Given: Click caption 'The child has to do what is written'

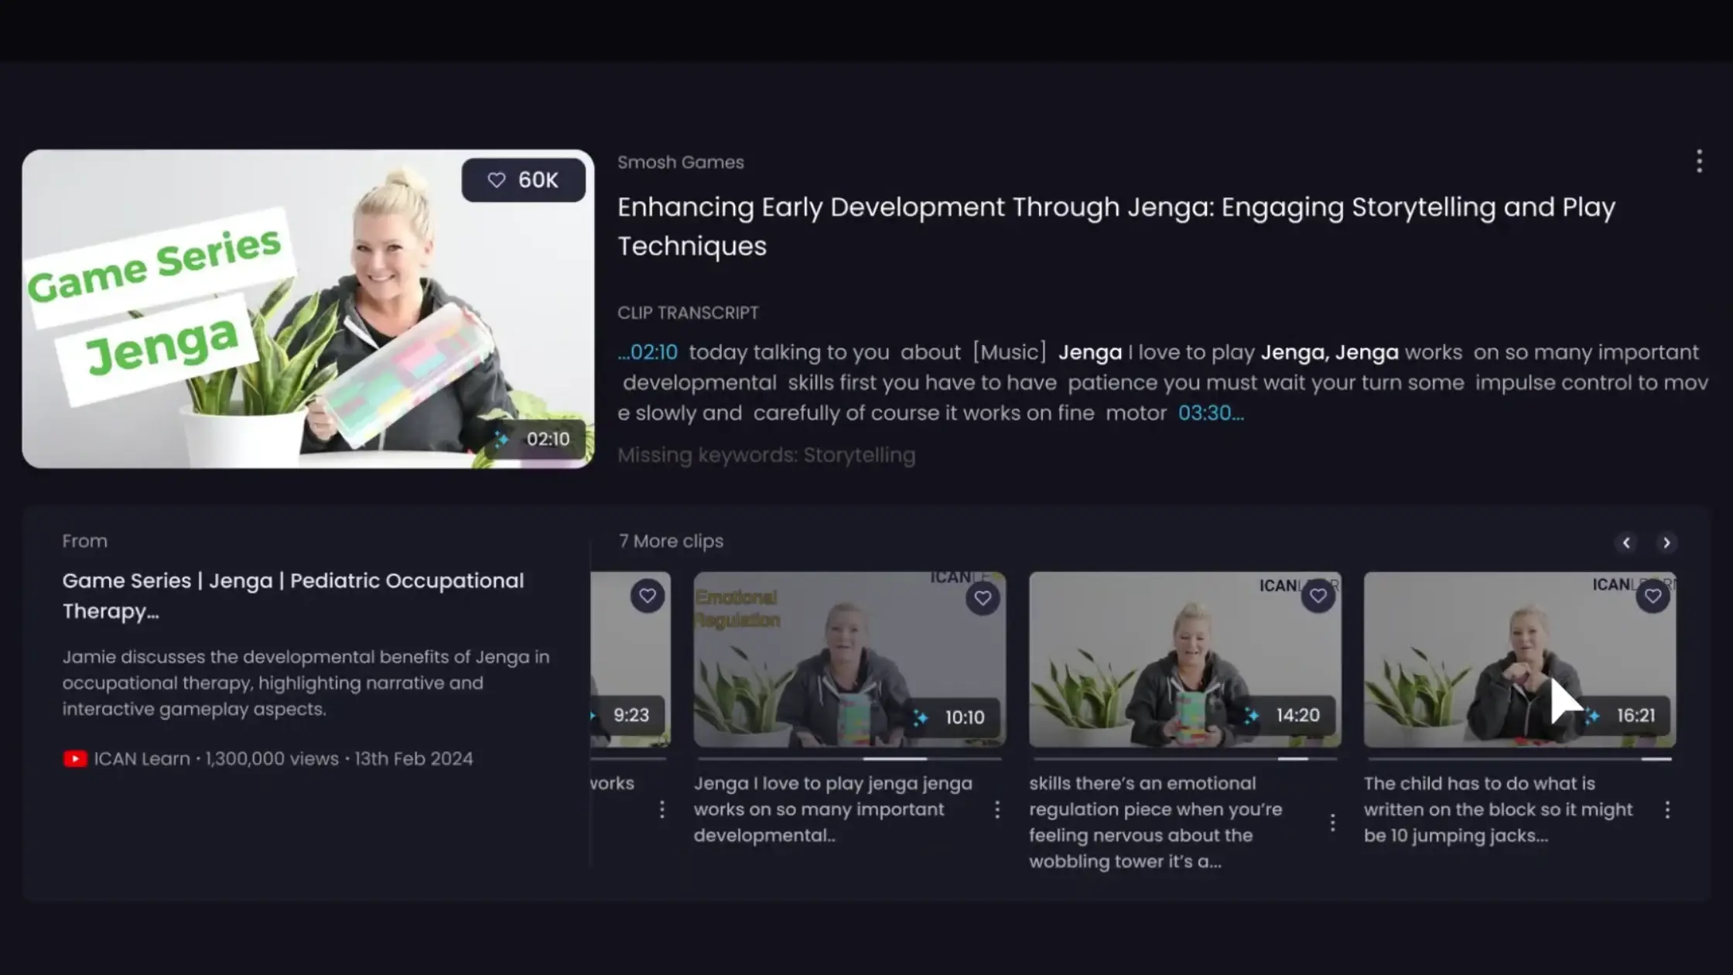Looking at the screenshot, I should coord(1499,809).
